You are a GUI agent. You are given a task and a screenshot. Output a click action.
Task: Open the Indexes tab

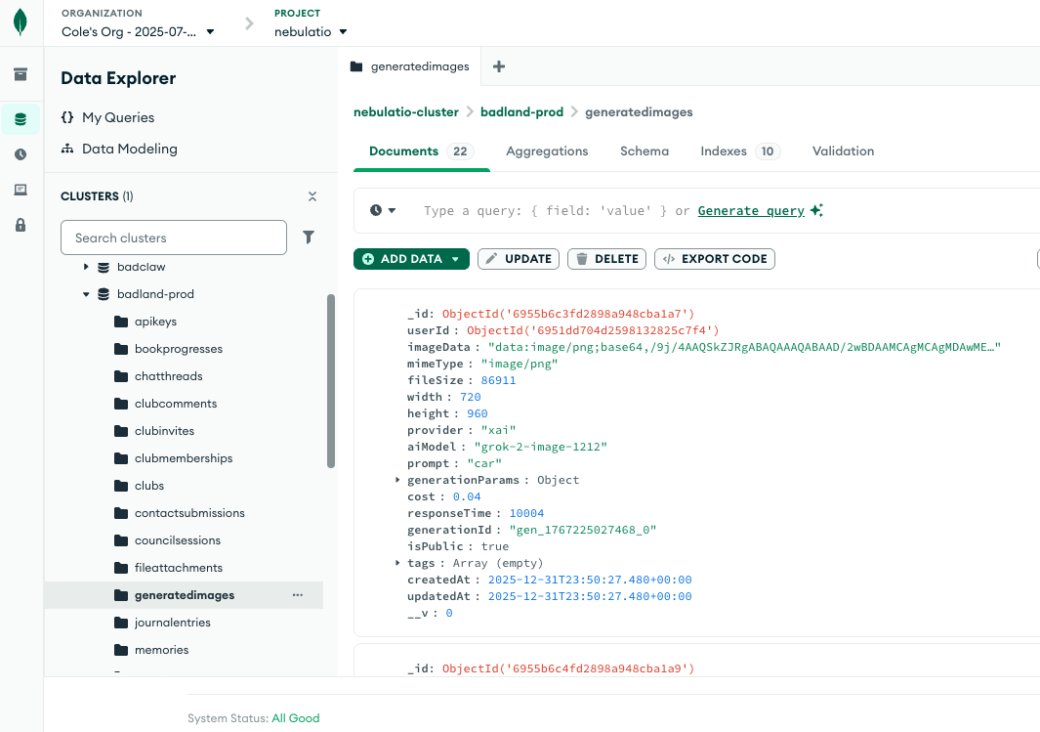coord(724,151)
